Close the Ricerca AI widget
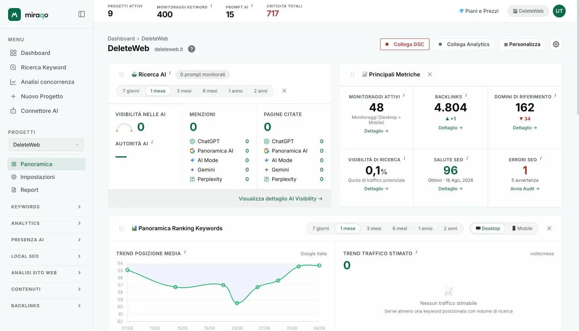 click(x=284, y=91)
